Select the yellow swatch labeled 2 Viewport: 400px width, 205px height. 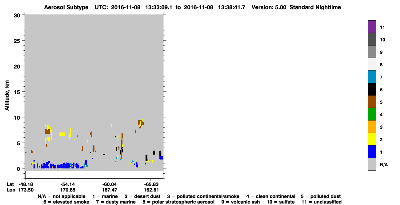pos(372,139)
